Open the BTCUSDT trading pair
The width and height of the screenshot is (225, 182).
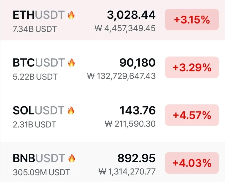click(38, 63)
